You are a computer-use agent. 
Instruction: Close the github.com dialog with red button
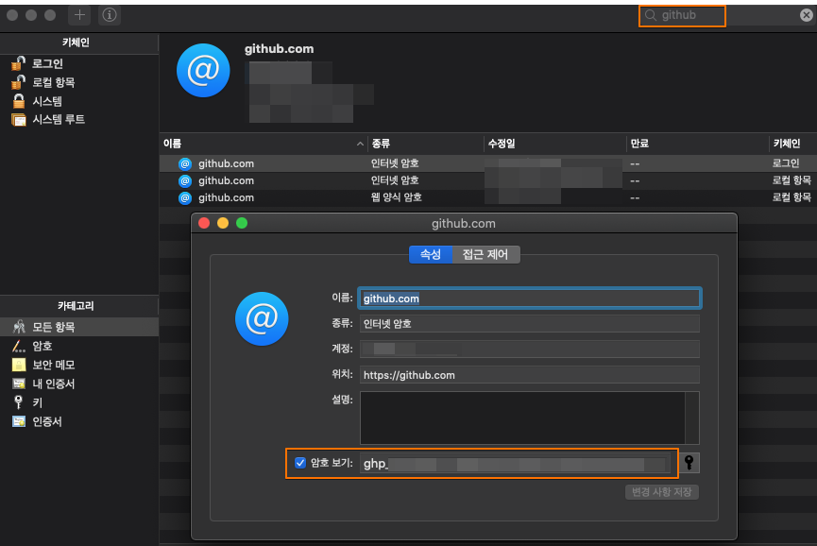click(x=204, y=223)
